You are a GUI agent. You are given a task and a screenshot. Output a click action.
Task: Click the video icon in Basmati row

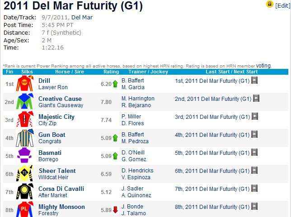pyautogui.click(x=254, y=153)
